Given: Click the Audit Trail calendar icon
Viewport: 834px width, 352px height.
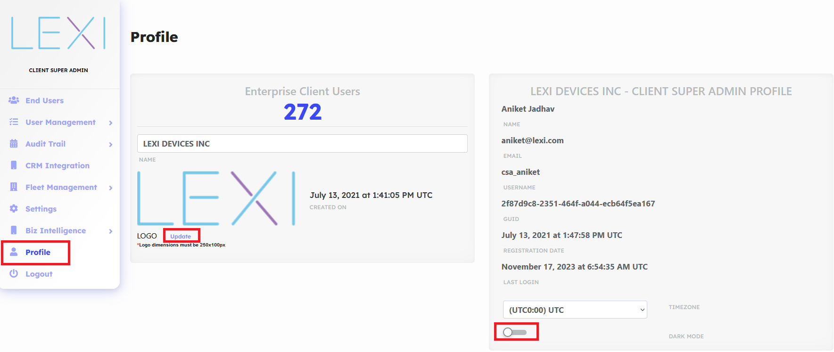Looking at the screenshot, I should pos(14,144).
